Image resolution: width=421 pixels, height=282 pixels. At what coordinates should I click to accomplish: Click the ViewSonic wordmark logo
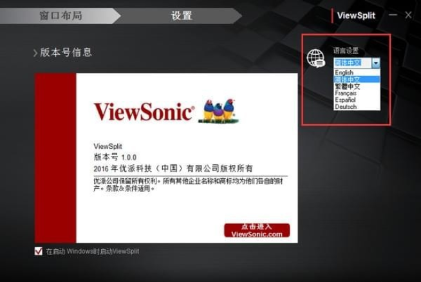144,111
